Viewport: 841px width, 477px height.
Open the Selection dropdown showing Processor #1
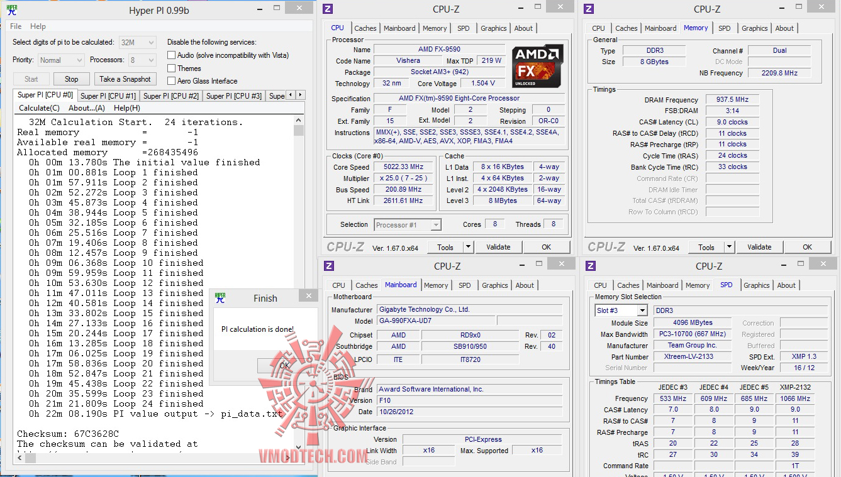[408, 224]
